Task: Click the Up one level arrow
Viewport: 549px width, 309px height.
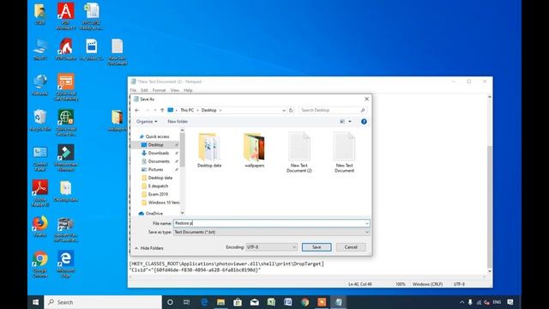Action: click(x=162, y=110)
